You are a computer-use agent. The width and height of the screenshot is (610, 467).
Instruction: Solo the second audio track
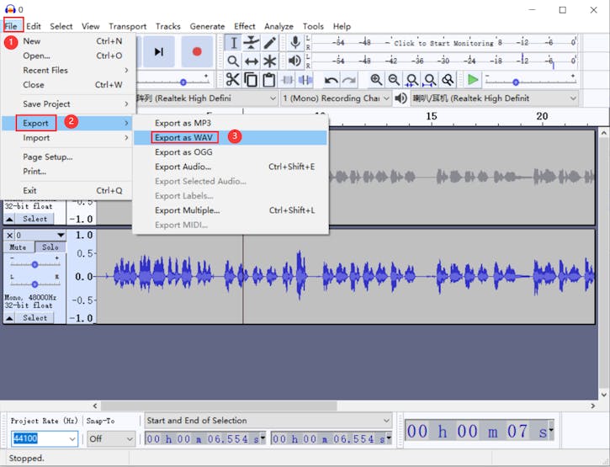(50, 247)
